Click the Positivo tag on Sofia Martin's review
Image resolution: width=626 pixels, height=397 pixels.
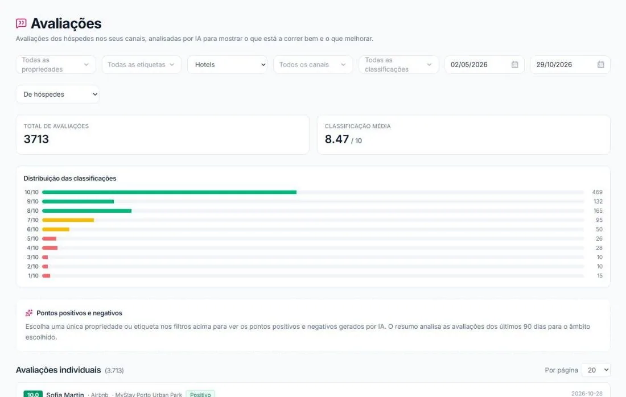pyautogui.click(x=200, y=394)
